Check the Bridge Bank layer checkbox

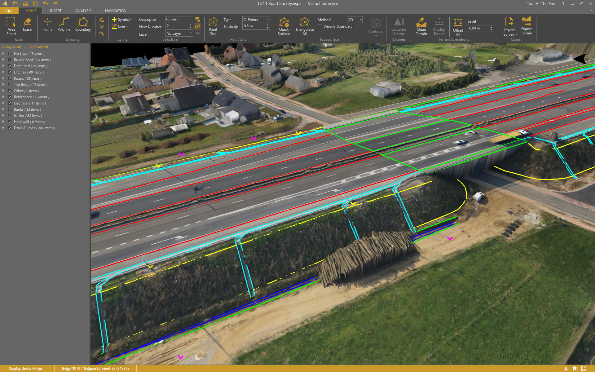pos(10,60)
